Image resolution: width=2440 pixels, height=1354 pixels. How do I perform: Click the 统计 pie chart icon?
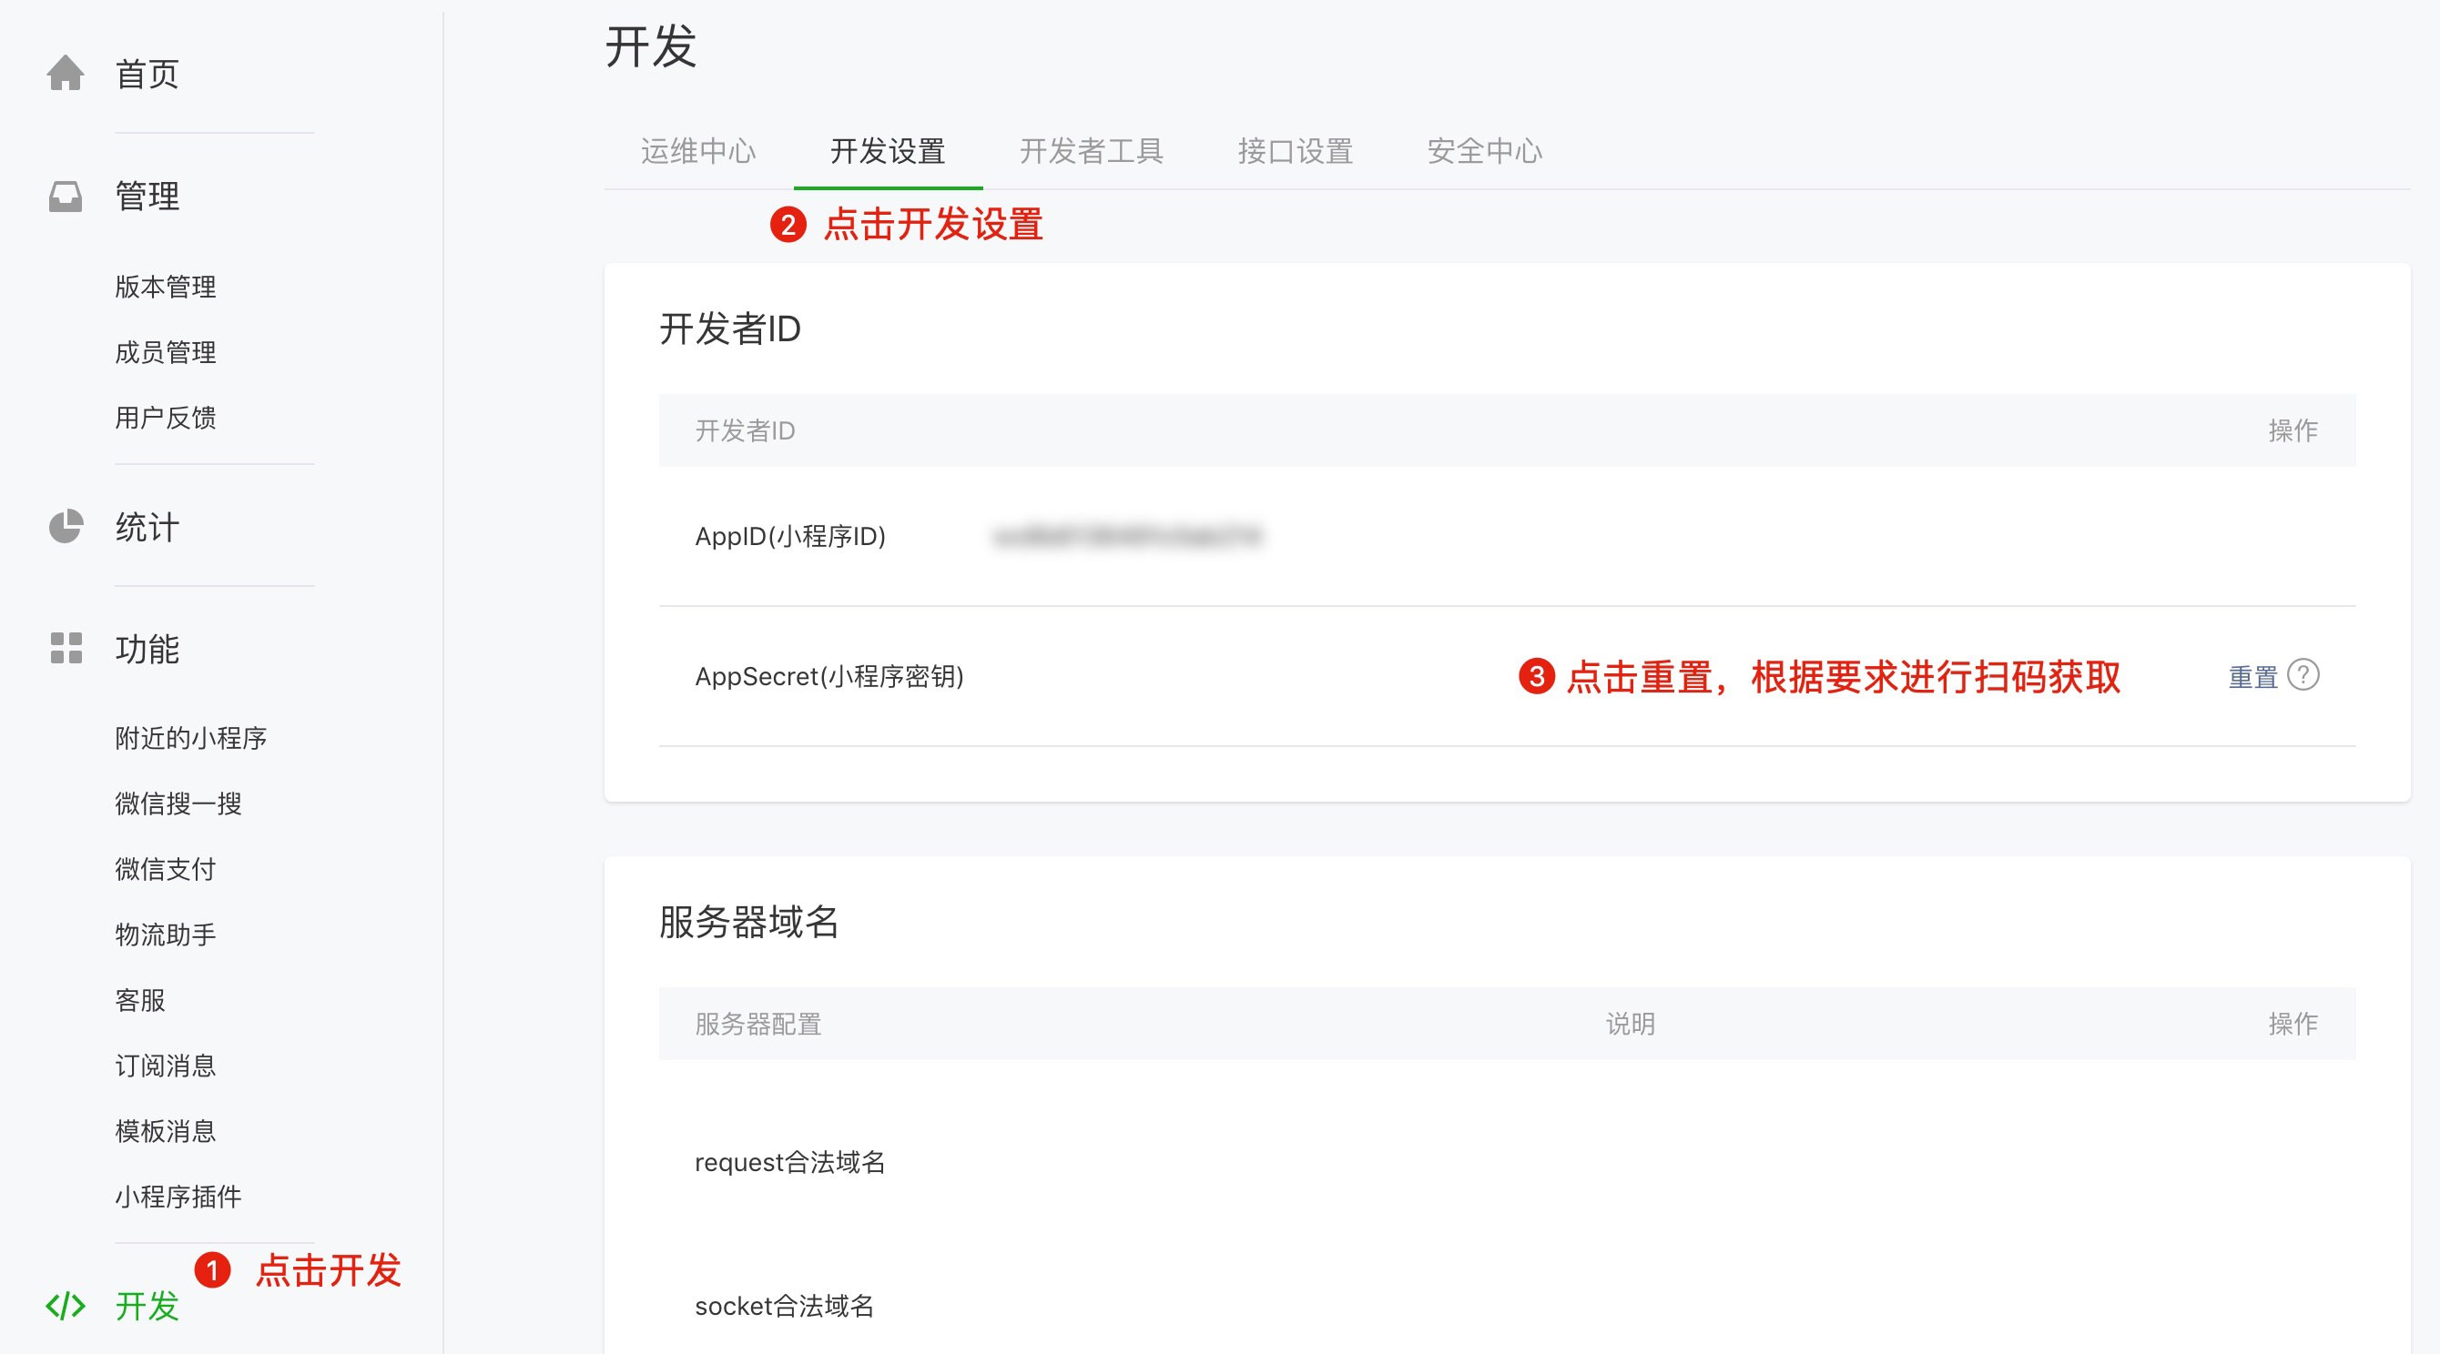pyautogui.click(x=66, y=527)
